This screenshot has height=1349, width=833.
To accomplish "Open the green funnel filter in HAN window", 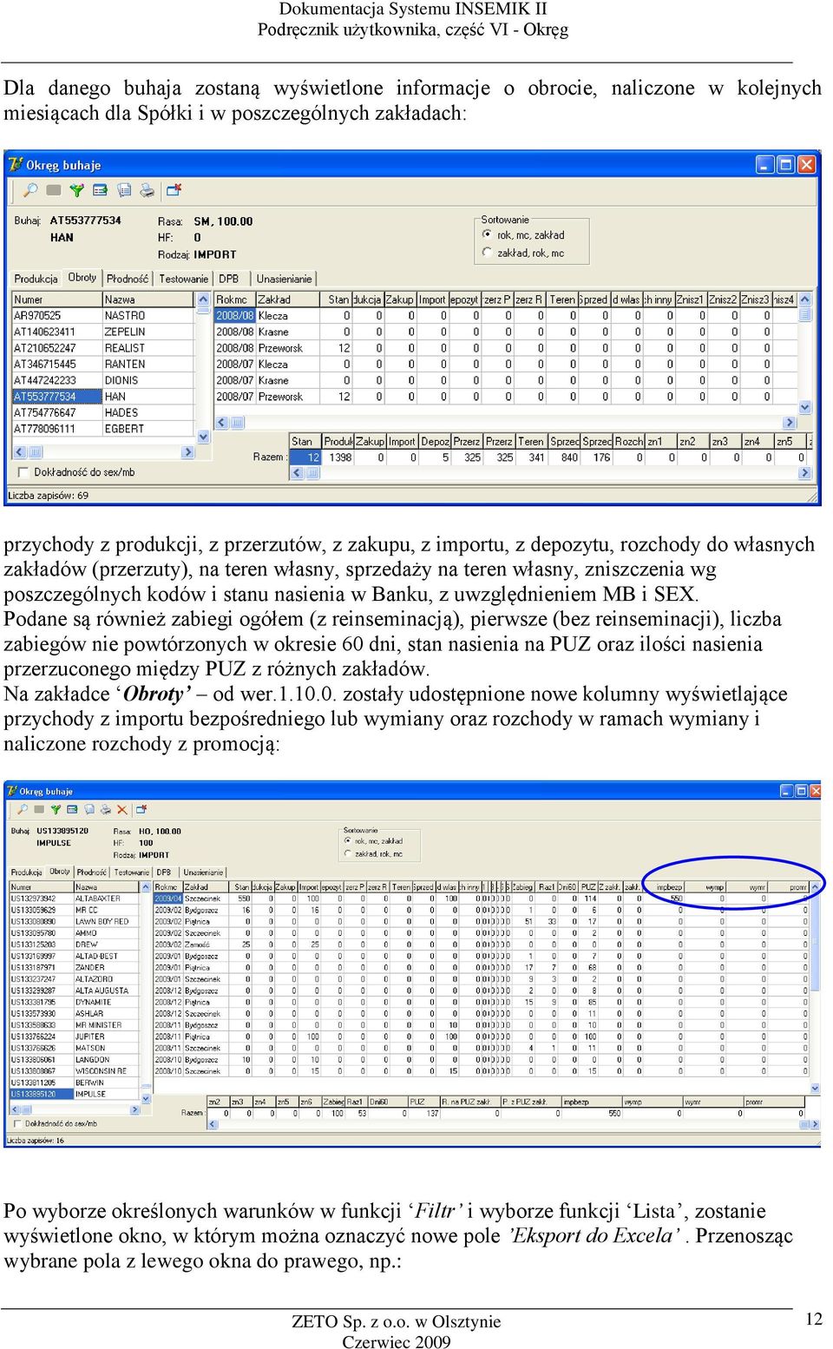I will tap(77, 190).
